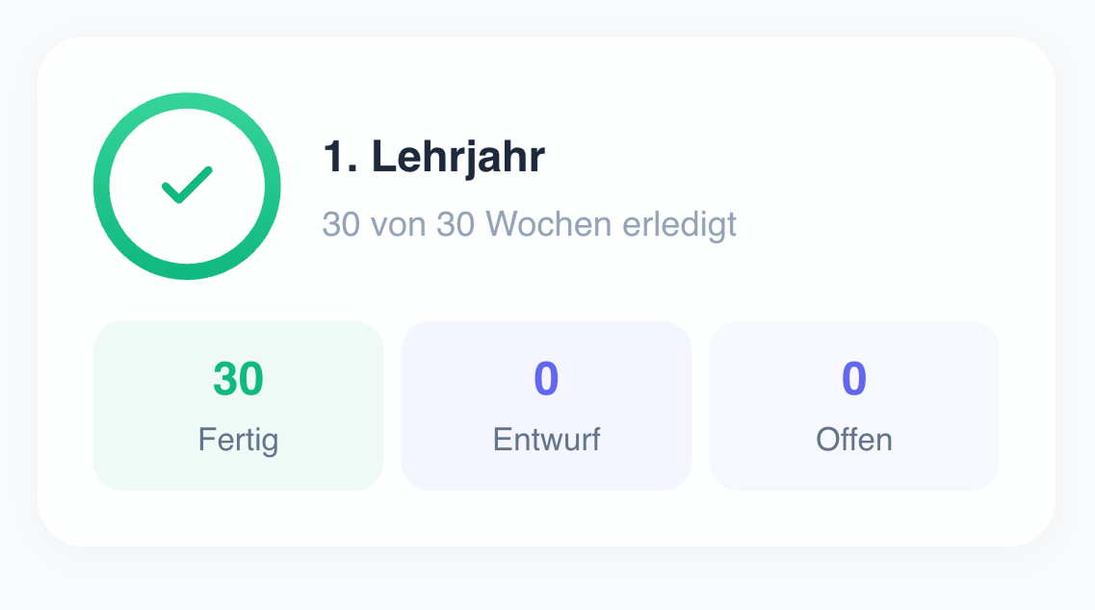Open the 1. Lehrjahr heading

[x=432, y=156]
